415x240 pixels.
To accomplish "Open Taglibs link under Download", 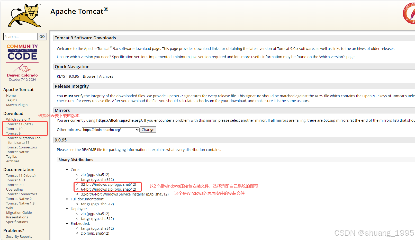I will [12, 156].
